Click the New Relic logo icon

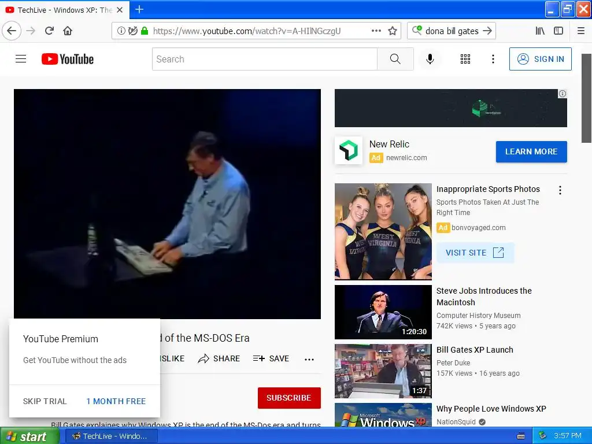point(349,150)
